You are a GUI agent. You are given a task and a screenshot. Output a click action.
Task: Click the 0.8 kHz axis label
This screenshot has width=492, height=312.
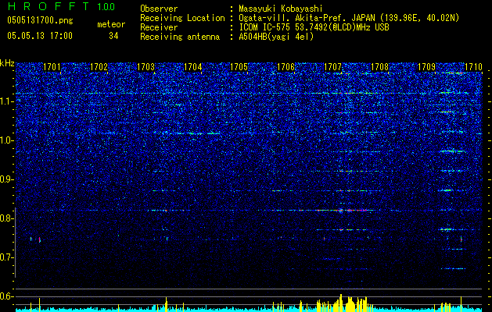[6, 218]
